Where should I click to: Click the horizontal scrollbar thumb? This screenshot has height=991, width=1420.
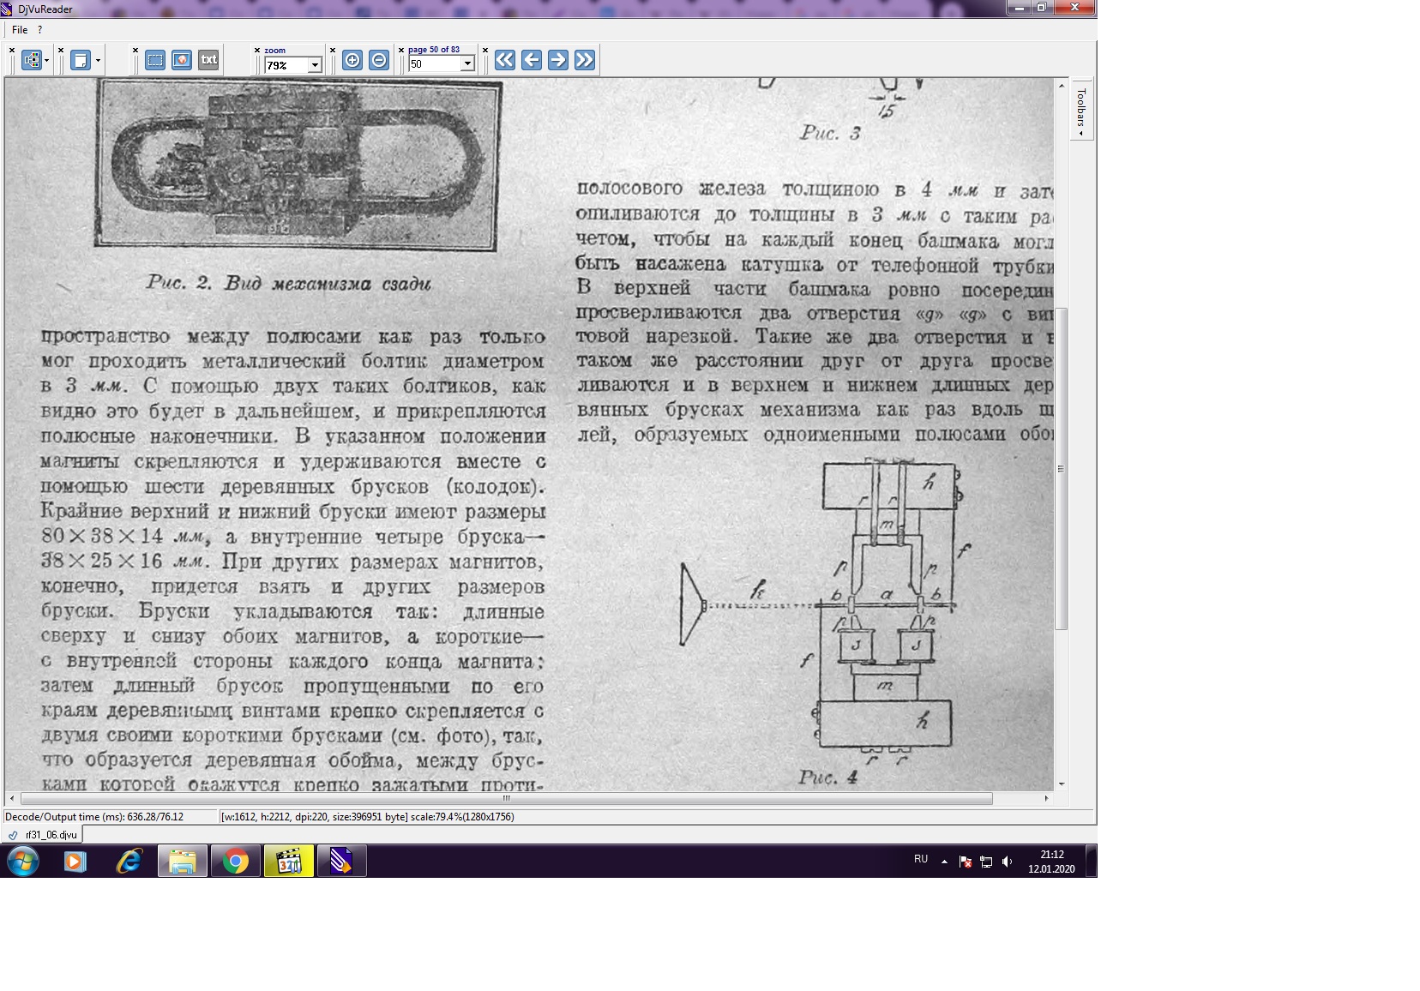click(506, 798)
